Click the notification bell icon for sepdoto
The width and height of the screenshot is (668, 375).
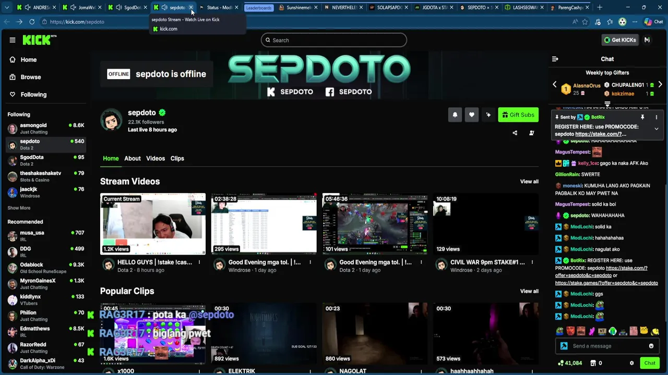click(455, 115)
